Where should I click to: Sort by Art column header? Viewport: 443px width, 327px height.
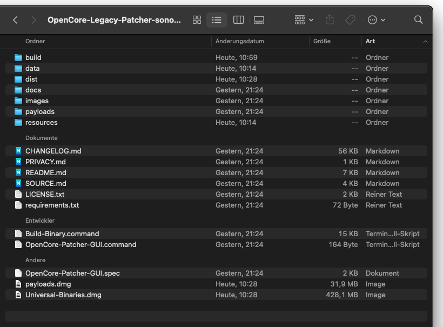coord(370,41)
